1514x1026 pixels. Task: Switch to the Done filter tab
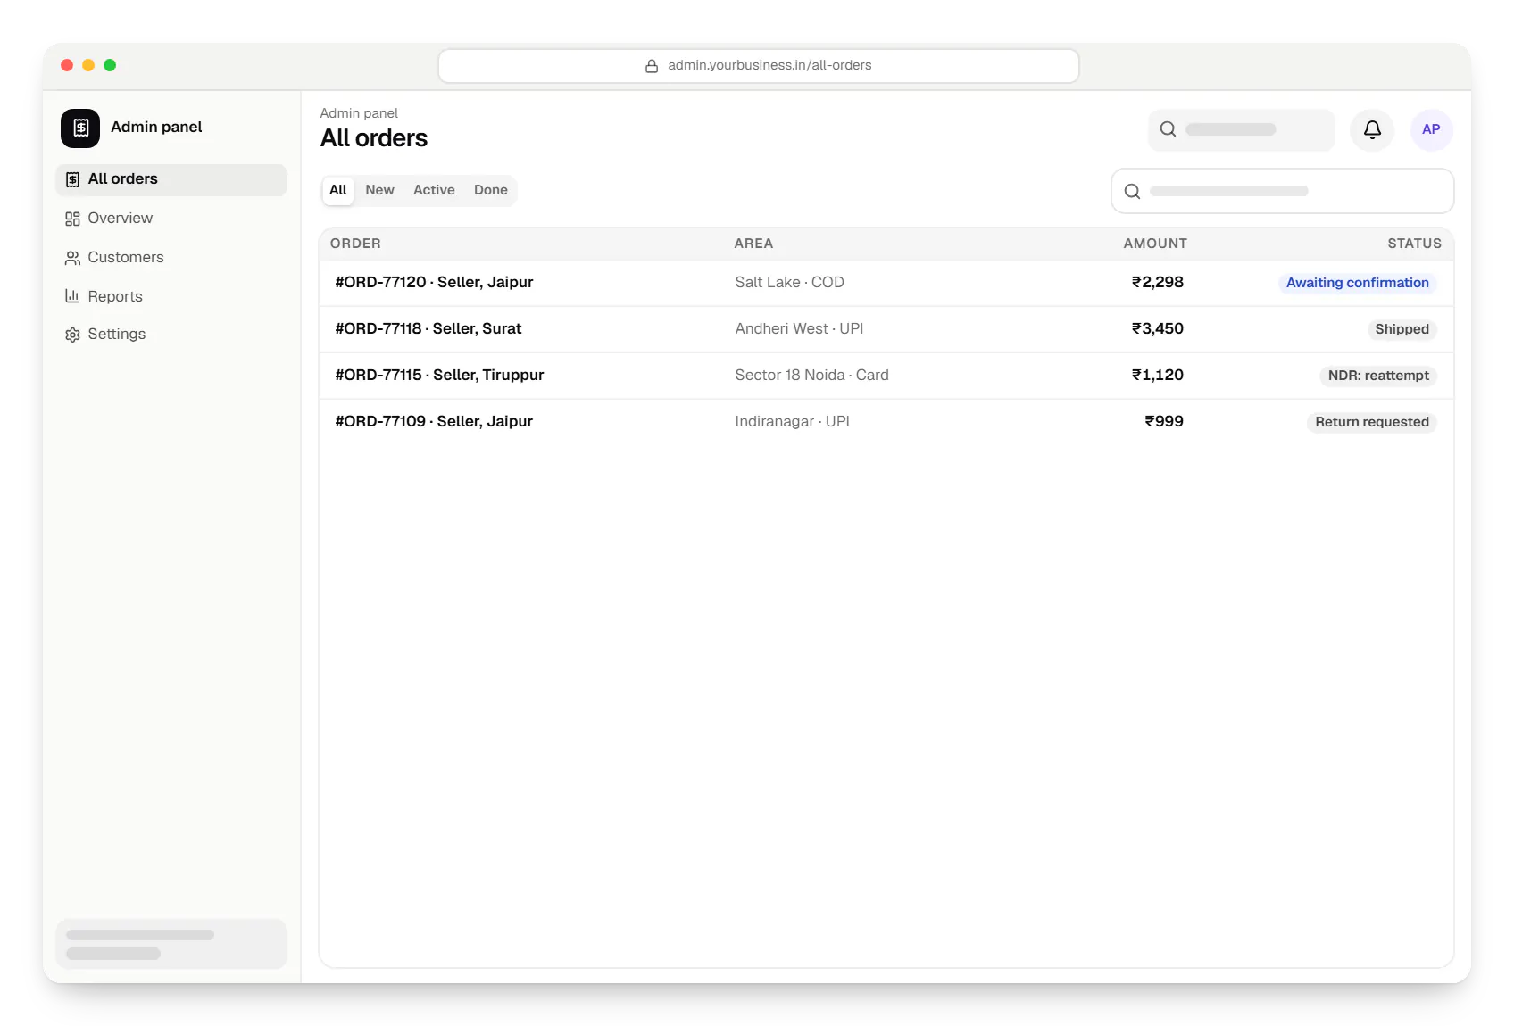pos(491,190)
